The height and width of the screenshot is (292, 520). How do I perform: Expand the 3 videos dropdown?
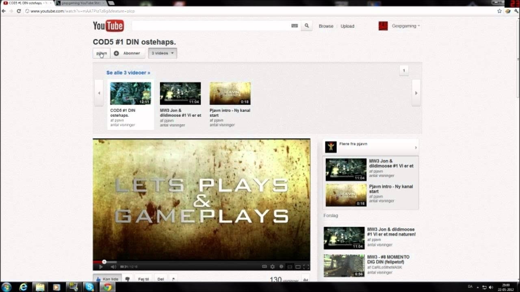(x=162, y=53)
